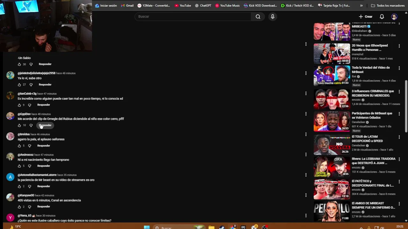The width and height of the screenshot is (408, 229).
Task: Open the @Andrexssz channel link
Action: 25,155
